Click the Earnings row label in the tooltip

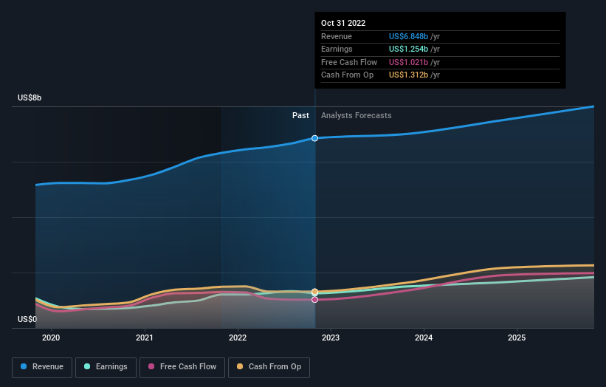pyautogui.click(x=337, y=49)
